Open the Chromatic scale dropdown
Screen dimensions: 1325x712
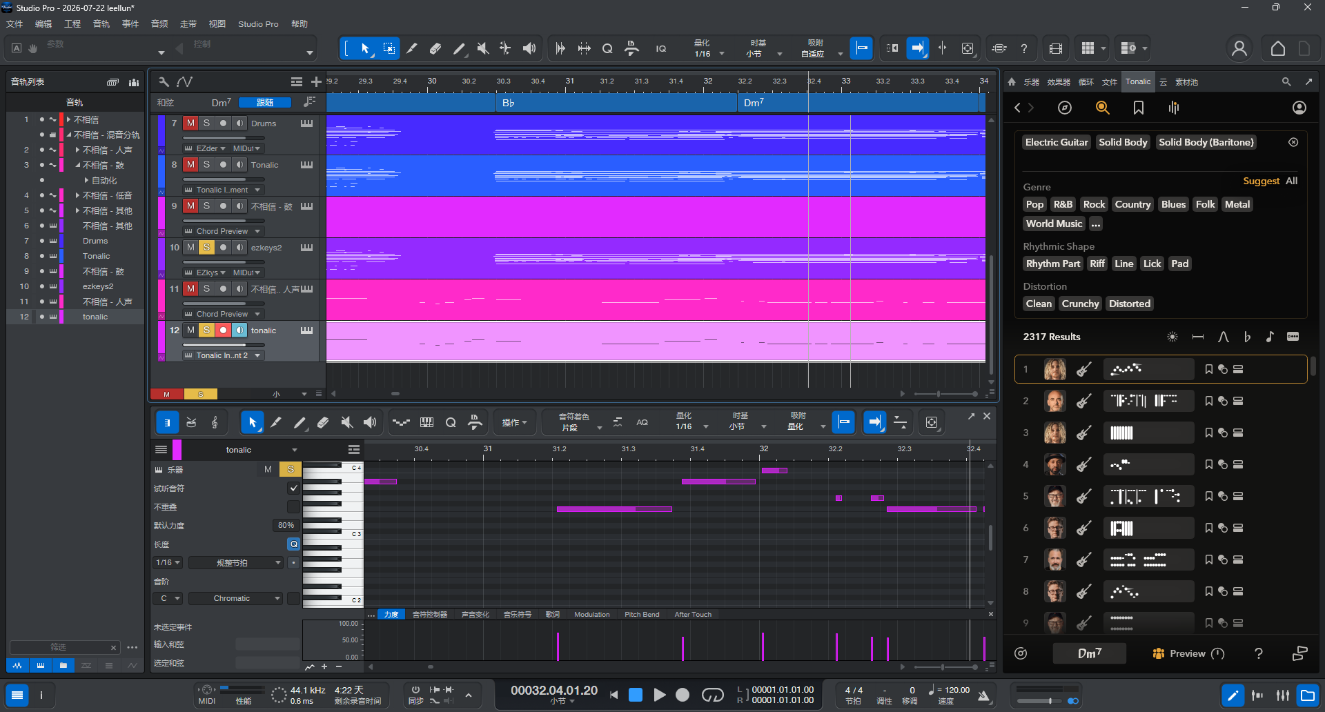[235, 598]
